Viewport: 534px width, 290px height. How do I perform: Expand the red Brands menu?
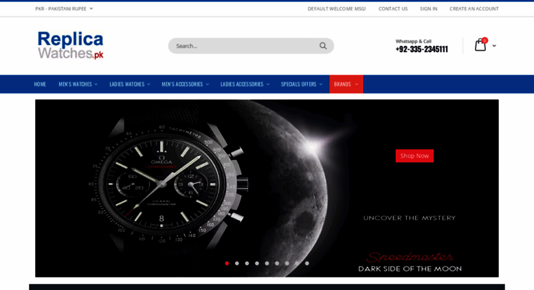pyautogui.click(x=346, y=84)
